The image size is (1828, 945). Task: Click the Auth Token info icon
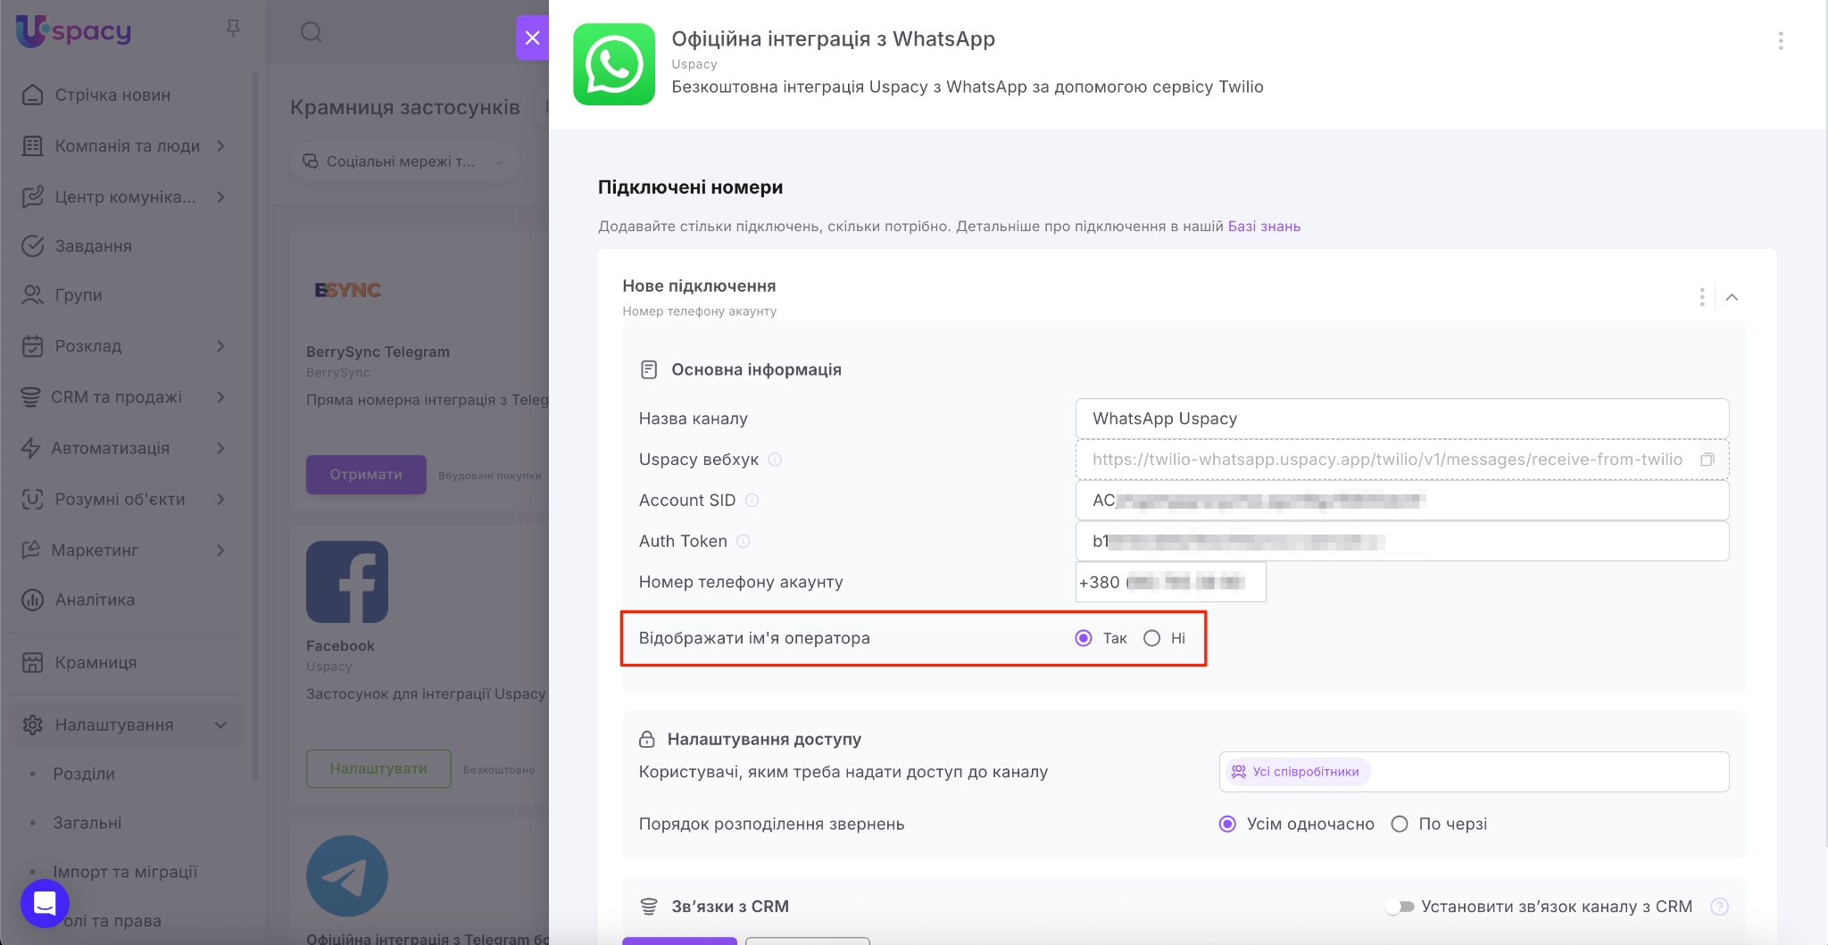click(744, 542)
